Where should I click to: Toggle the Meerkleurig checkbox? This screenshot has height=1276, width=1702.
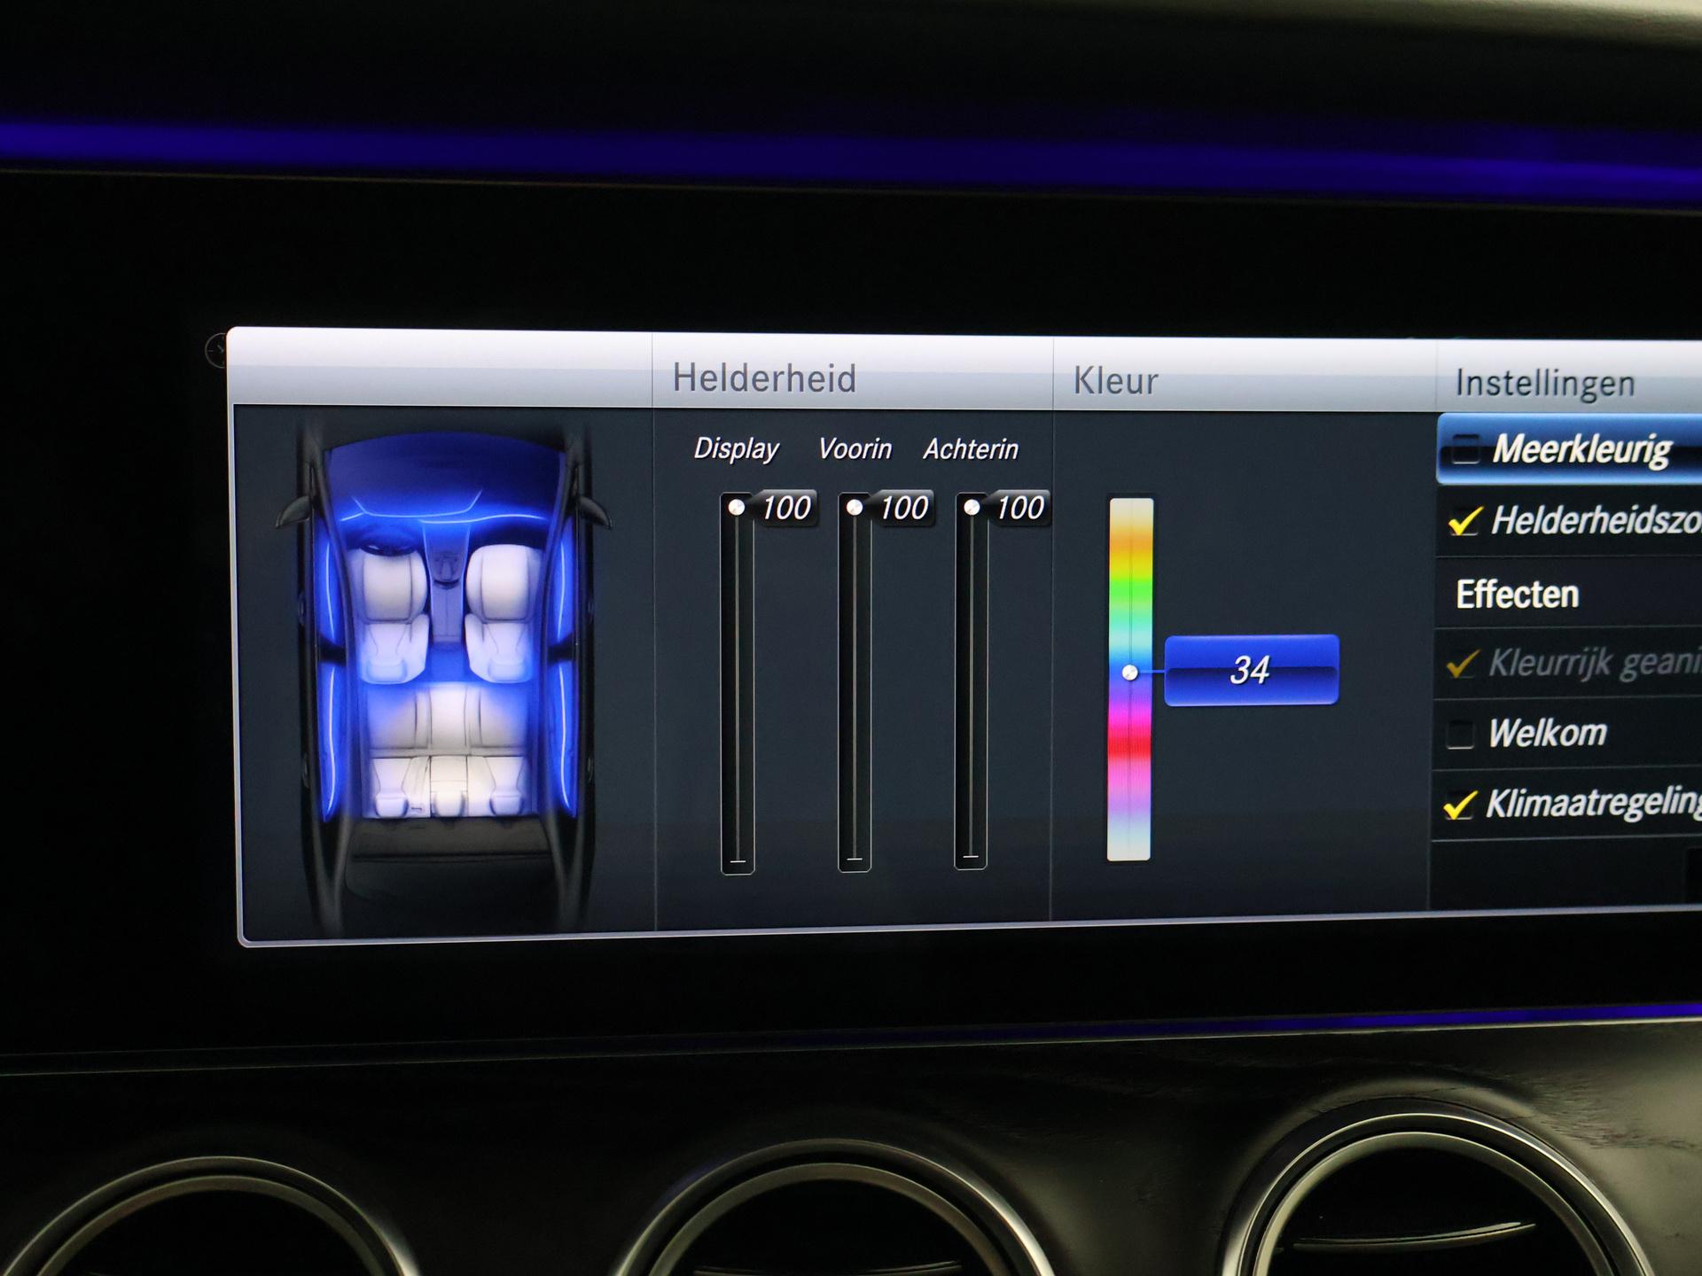[x=1465, y=449]
